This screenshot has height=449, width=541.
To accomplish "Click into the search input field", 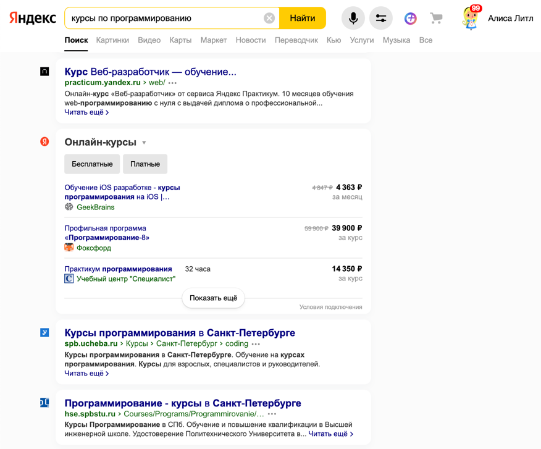I will 164,19.
